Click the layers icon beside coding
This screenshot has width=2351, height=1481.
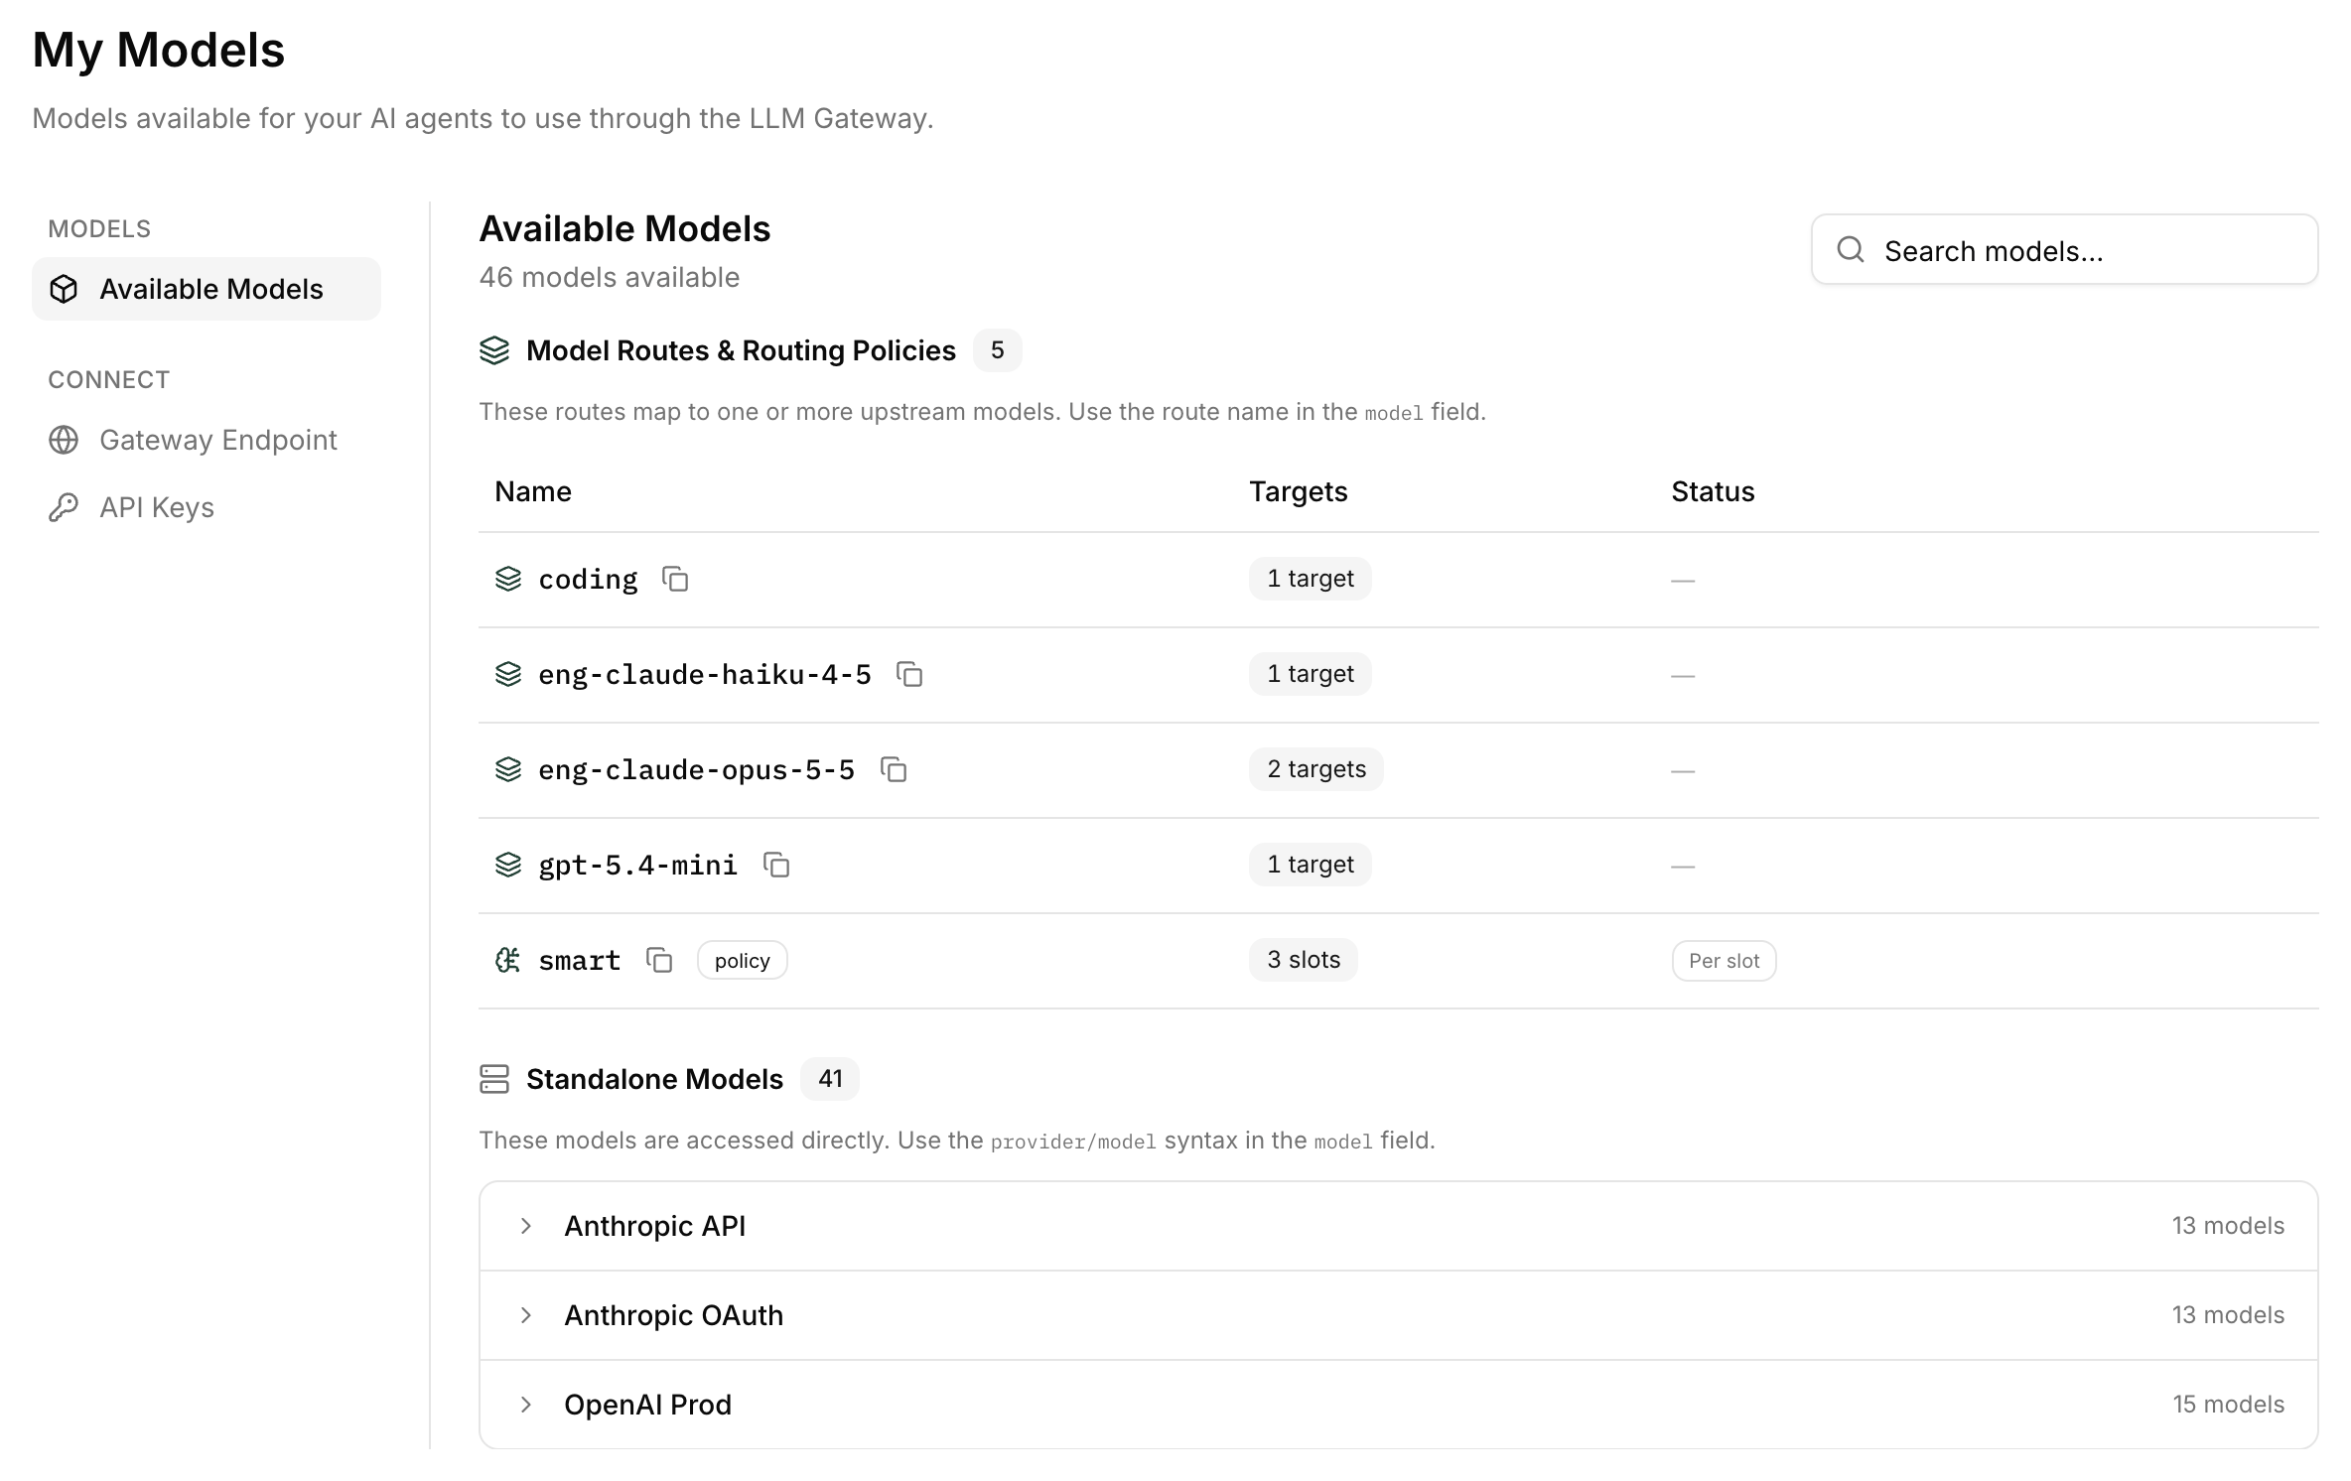[508, 579]
